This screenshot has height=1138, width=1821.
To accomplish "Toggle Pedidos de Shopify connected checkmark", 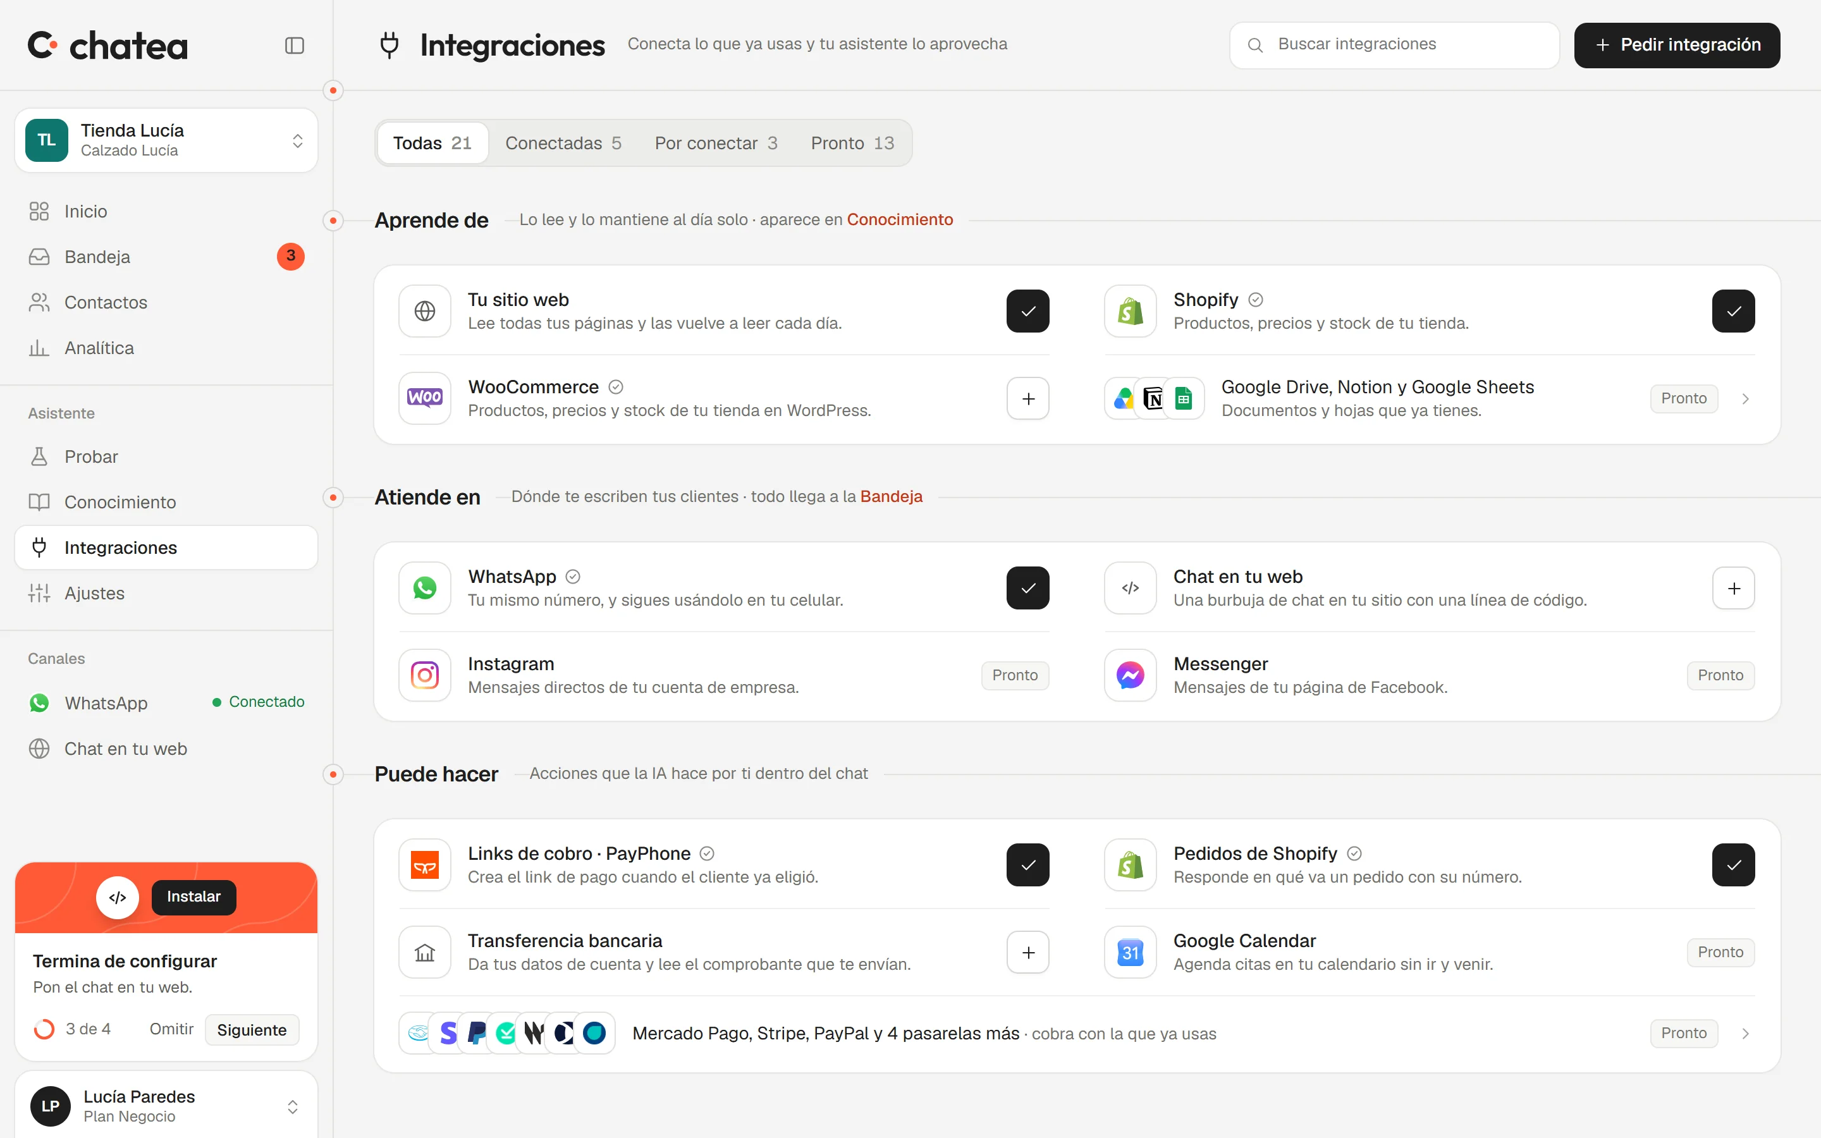I will 1734,865.
